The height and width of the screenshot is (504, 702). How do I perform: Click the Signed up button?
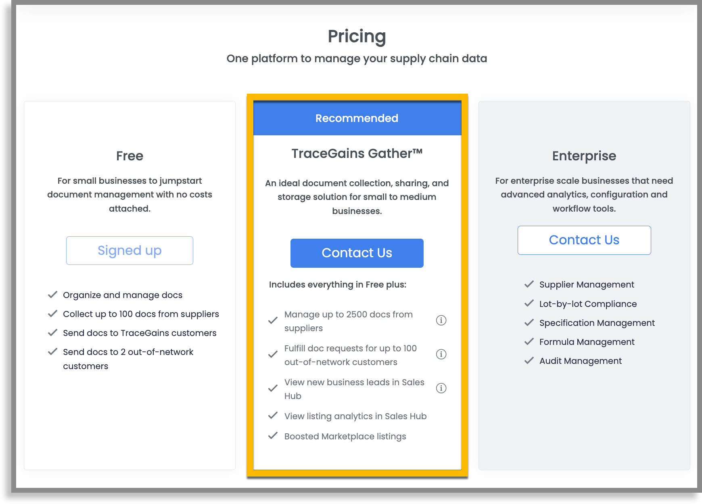pos(130,250)
